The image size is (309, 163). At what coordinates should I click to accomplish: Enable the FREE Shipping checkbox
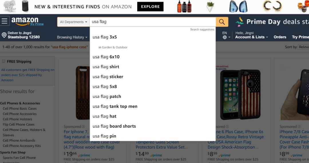(x=3, y=61)
